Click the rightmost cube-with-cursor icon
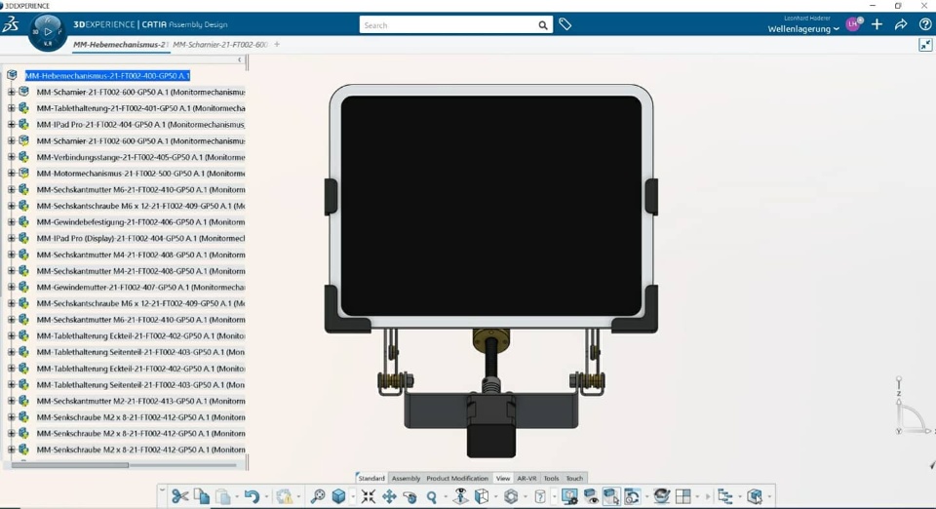The width and height of the screenshot is (936, 509). coord(755,496)
